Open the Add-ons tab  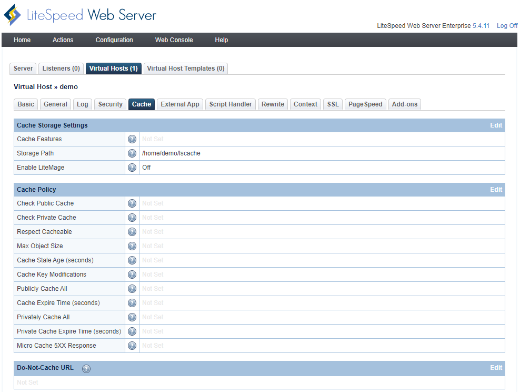pos(405,104)
